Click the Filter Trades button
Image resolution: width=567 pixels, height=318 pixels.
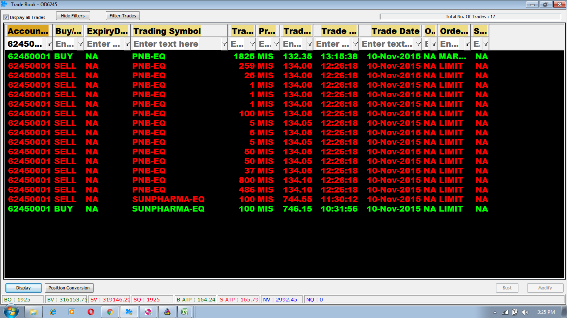tap(123, 16)
